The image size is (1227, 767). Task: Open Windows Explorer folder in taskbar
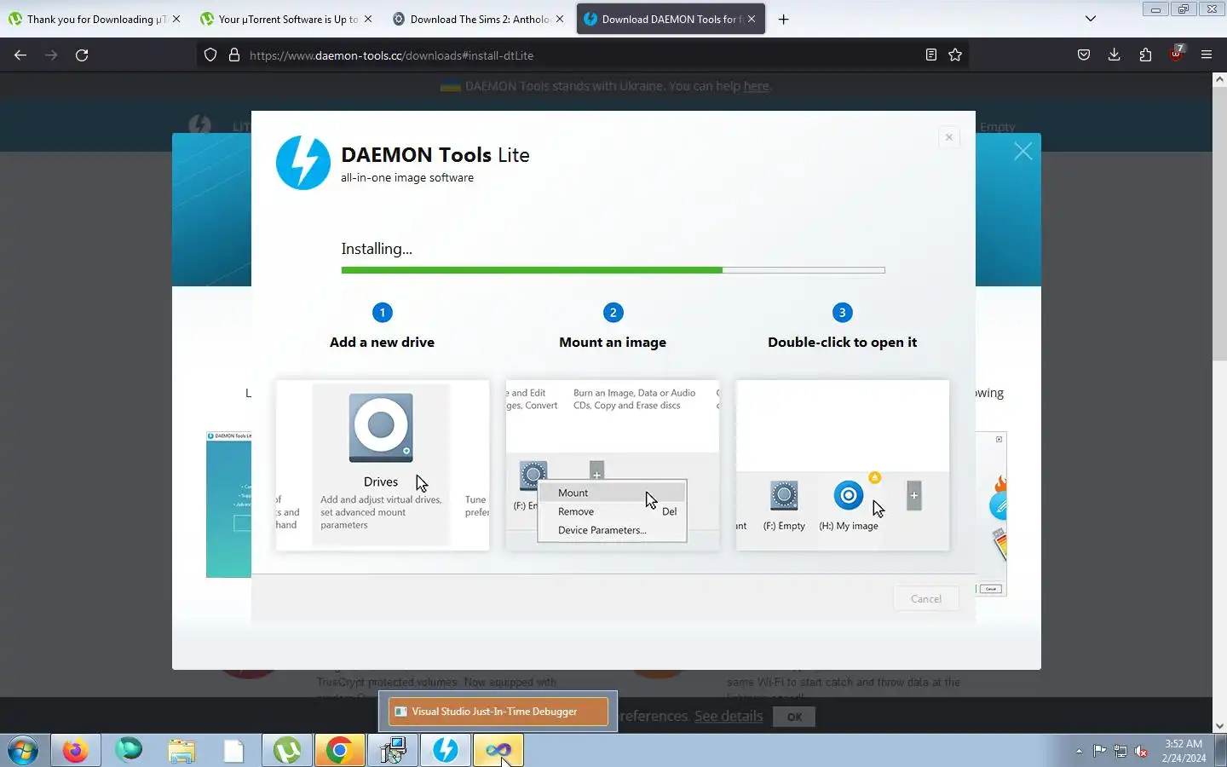click(181, 751)
